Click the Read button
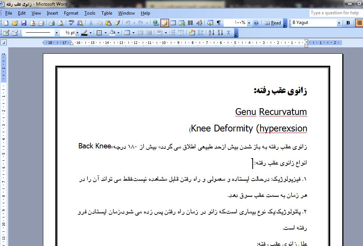This screenshot has height=246, width=363. 273,23
